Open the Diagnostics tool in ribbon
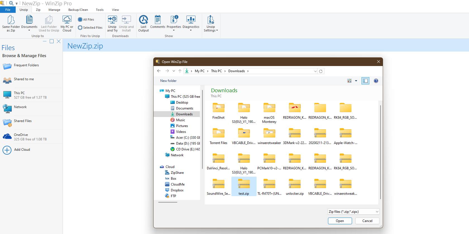The image size is (469, 234). click(191, 20)
